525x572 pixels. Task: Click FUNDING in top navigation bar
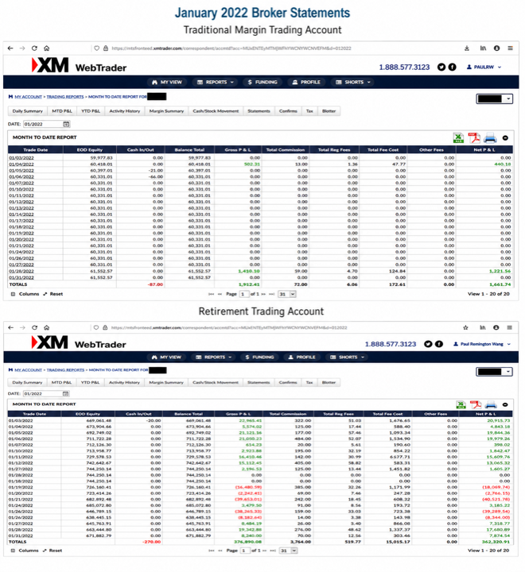262,82
